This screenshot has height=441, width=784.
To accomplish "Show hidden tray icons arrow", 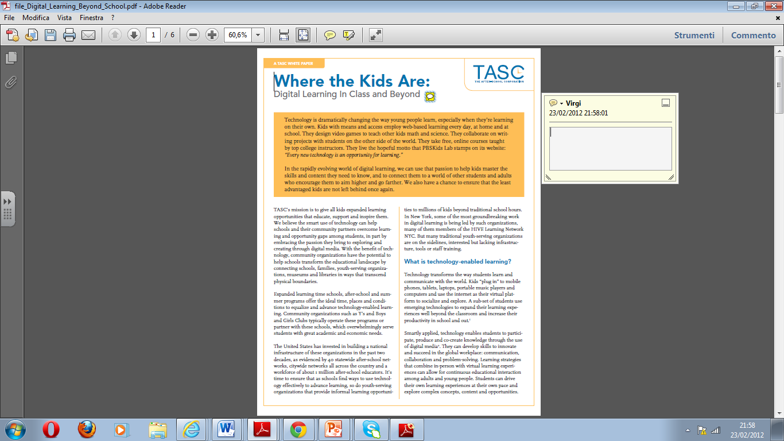I will (688, 430).
